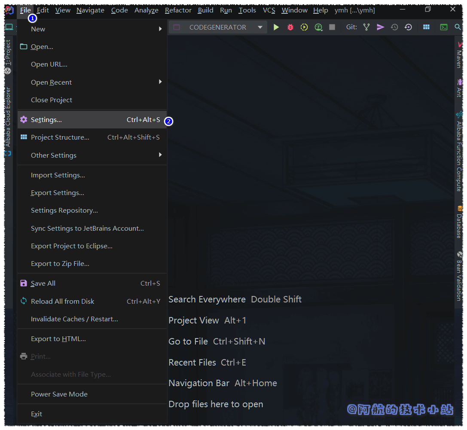The image size is (467, 430).
Task: Enable Power Save Mode
Action: 59,394
